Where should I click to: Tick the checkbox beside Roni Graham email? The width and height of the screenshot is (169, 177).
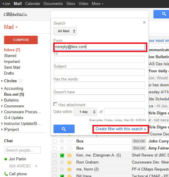click(54, 162)
